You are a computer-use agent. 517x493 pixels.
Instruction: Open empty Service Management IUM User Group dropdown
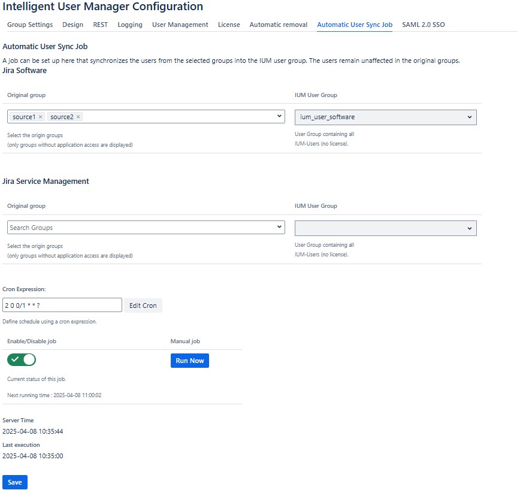pyautogui.click(x=385, y=228)
